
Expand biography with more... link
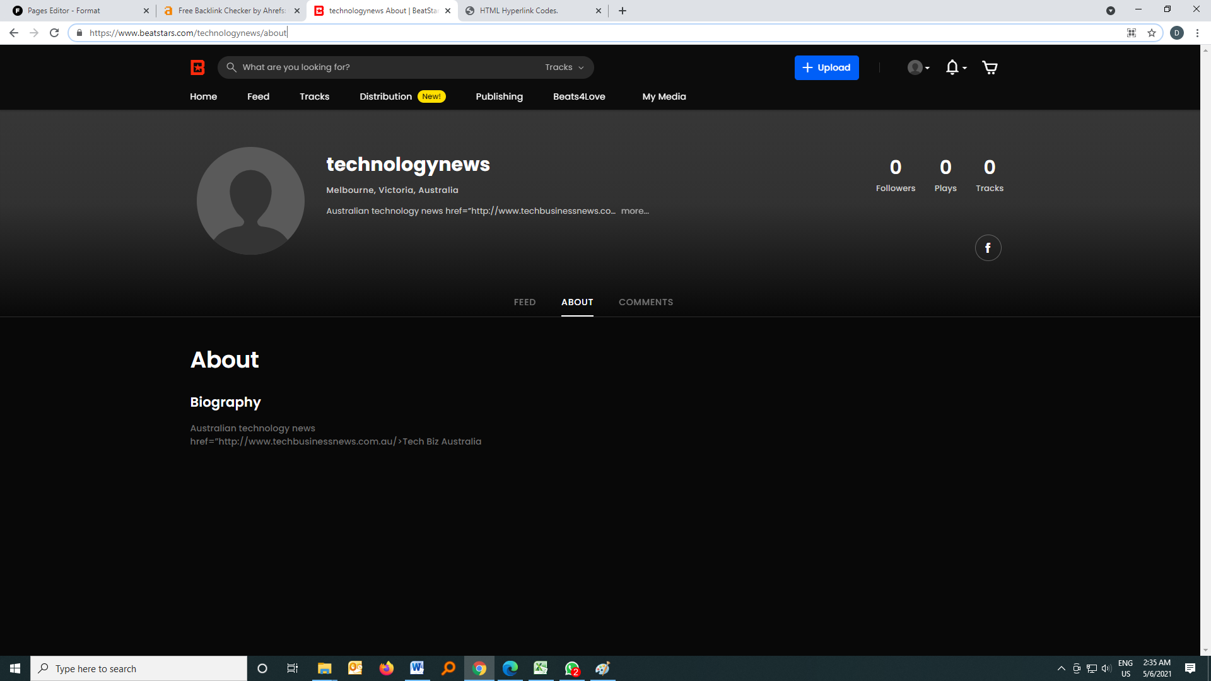(635, 211)
